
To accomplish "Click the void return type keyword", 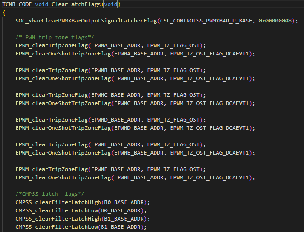I will point(42,4).
